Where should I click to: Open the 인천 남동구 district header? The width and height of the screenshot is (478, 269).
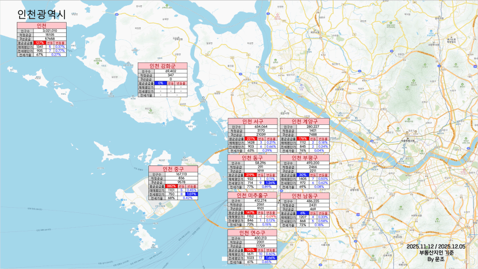[x=305, y=196]
